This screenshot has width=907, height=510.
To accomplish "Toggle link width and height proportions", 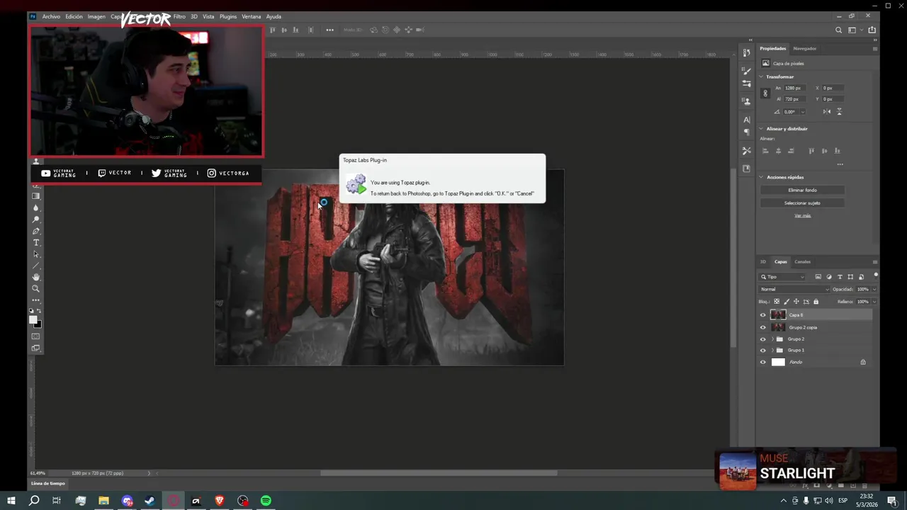I will point(765,93).
